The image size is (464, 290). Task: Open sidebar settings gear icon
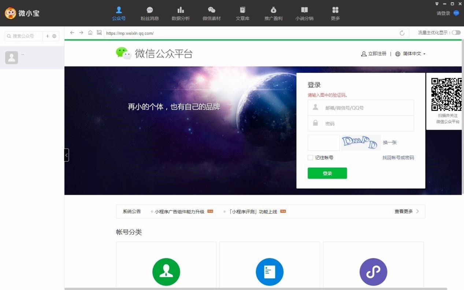click(x=54, y=36)
